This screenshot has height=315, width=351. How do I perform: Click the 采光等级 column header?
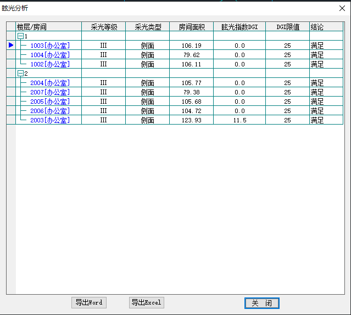coord(103,27)
